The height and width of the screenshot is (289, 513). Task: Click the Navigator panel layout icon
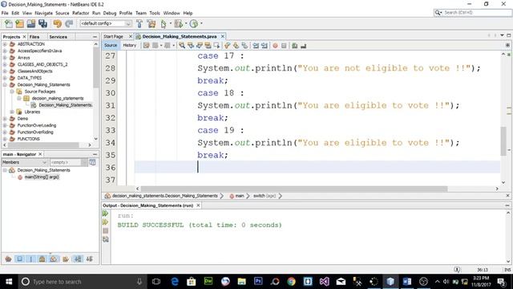tap(93, 162)
